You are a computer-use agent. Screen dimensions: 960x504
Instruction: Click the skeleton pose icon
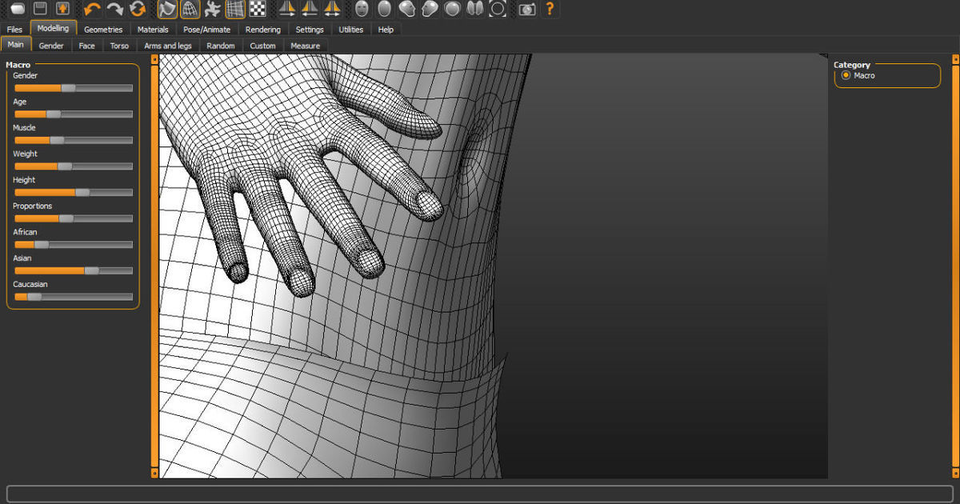click(212, 10)
